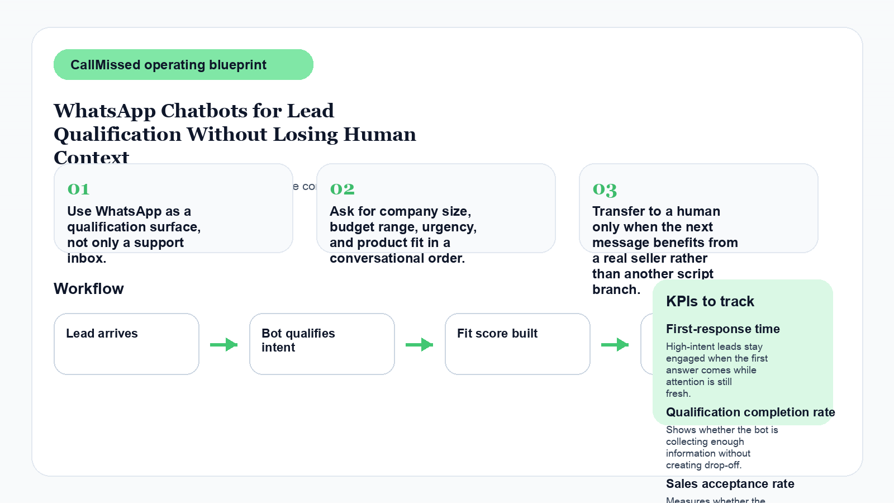Click arrow after 'Fit score built' box
The width and height of the screenshot is (894, 503).
point(615,344)
